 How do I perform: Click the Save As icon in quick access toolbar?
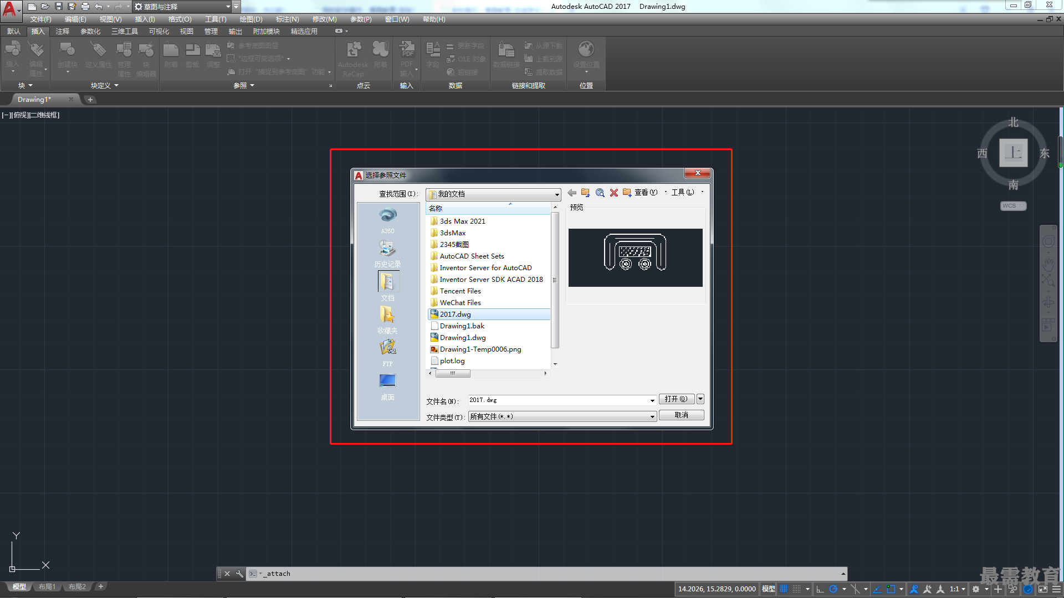pyautogui.click(x=72, y=7)
